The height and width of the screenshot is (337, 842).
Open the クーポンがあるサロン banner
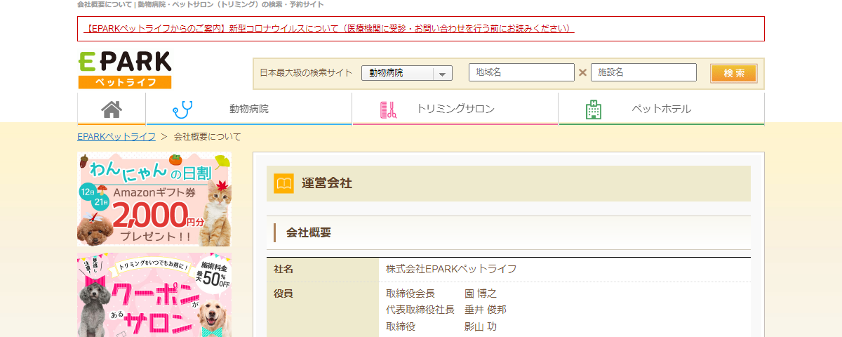coord(154,295)
